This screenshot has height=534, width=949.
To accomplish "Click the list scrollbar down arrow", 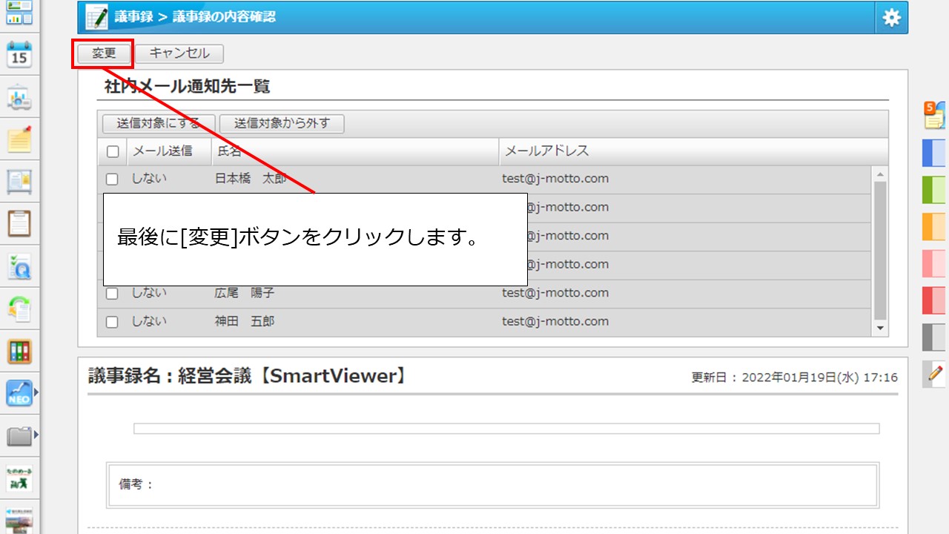I will pyautogui.click(x=880, y=328).
